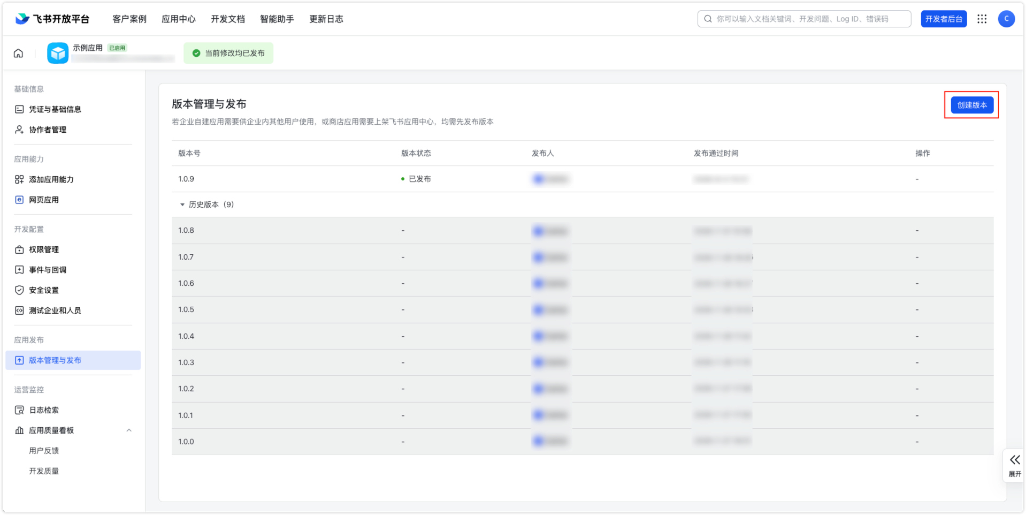Click the 已启用 status tag
This screenshot has width=1026, height=515.
pyautogui.click(x=117, y=48)
